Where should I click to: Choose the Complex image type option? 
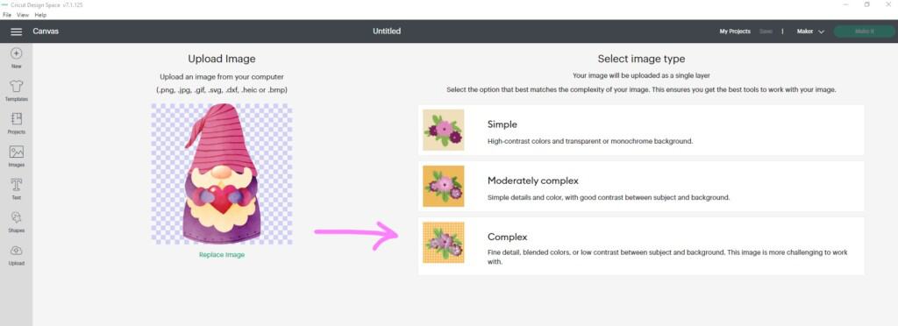coord(641,246)
